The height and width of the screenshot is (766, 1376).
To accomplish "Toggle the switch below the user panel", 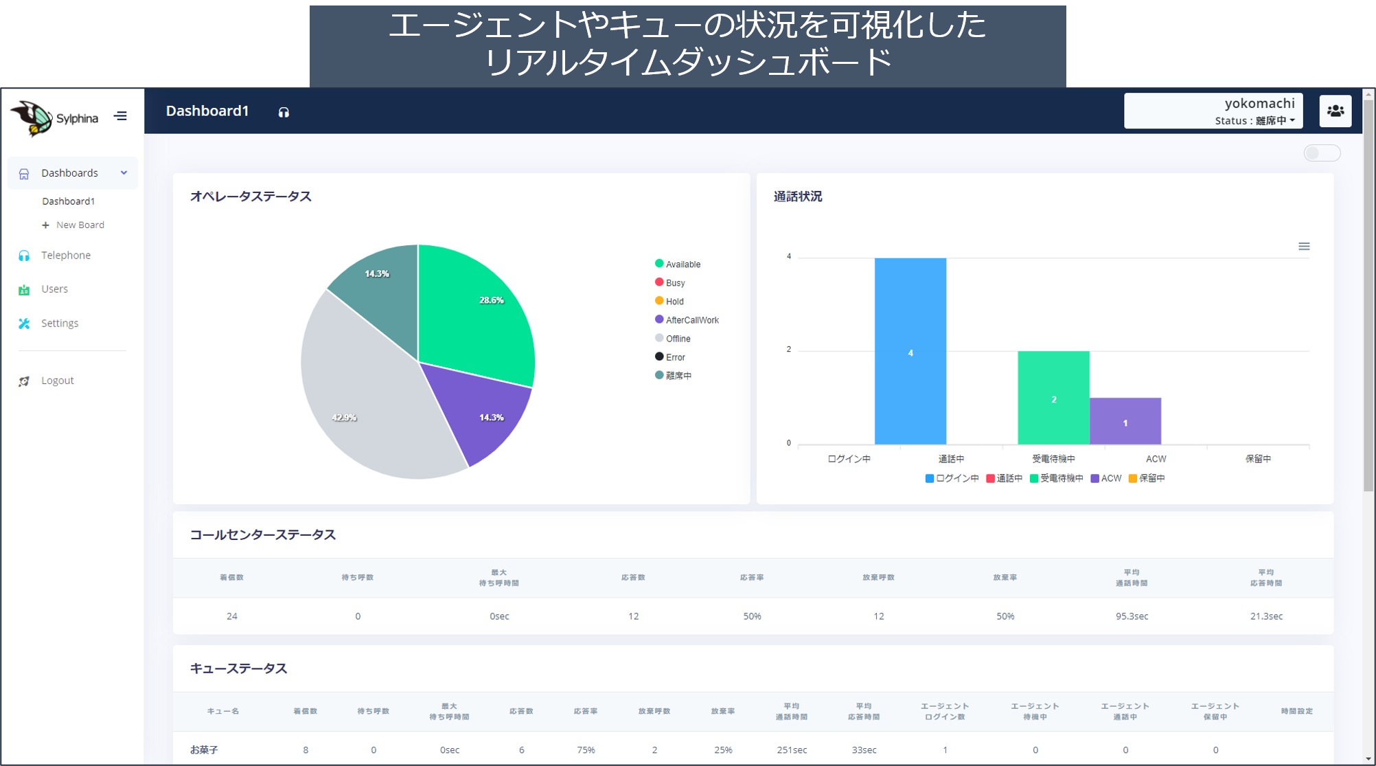I will pos(1321,153).
